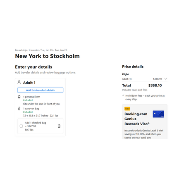Expand the Adult (1) price breakdown chevron
The image size is (186, 186).
point(166,79)
